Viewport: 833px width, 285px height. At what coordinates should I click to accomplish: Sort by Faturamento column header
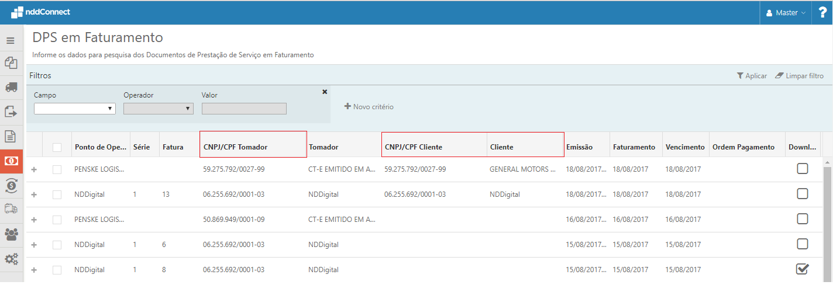point(634,147)
